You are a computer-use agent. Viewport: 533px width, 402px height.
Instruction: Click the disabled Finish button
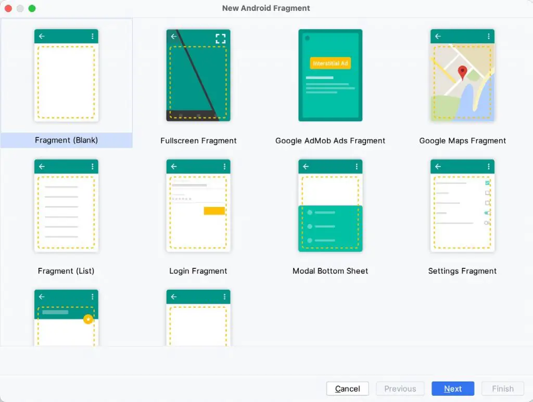[502, 388]
